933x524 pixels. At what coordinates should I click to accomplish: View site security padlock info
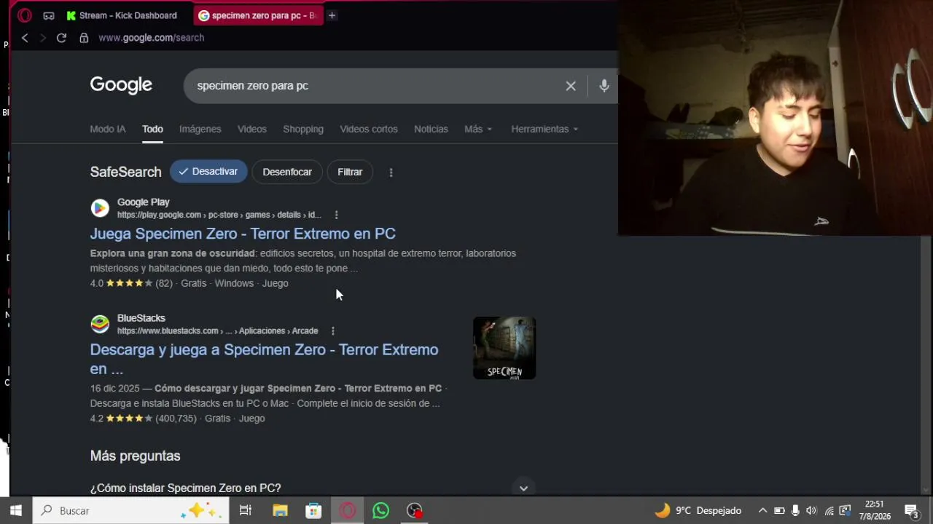pyautogui.click(x=84, y=38)
